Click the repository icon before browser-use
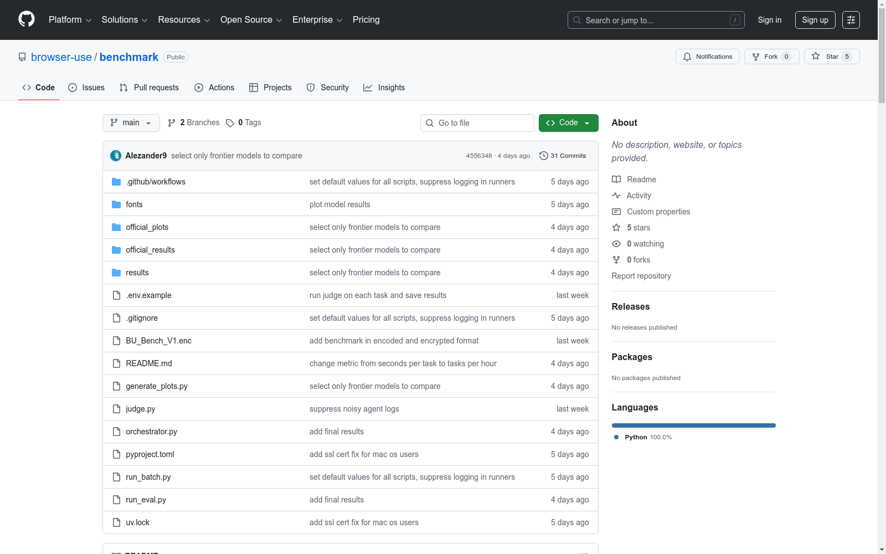 pos(22,57)
